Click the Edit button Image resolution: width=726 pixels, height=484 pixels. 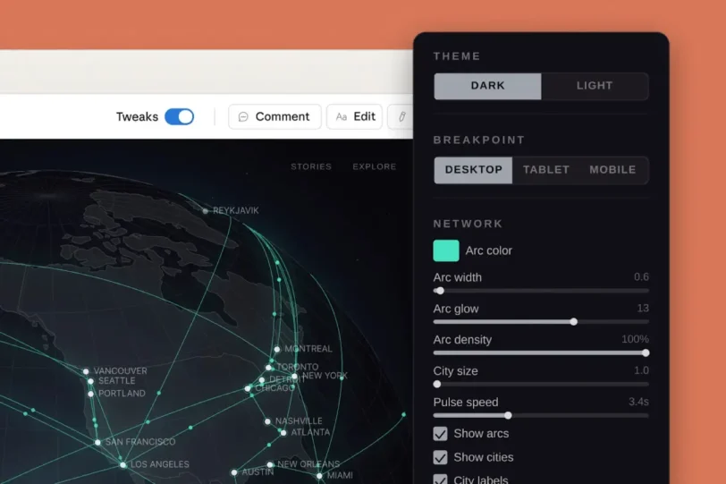355,116
